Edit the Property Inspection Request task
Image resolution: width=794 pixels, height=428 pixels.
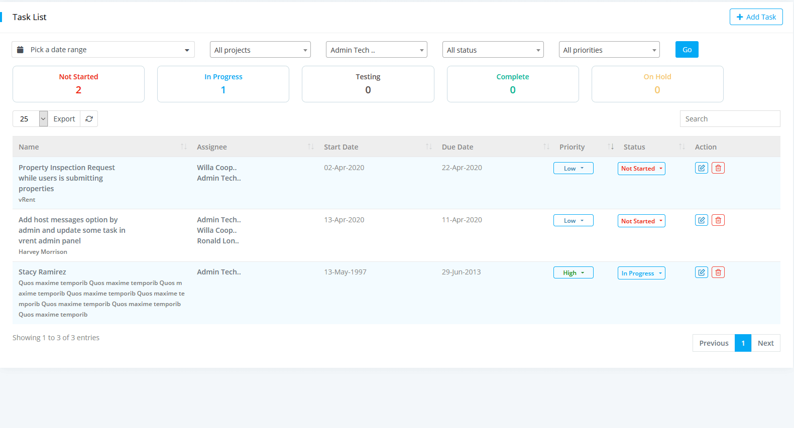(701, 168)
